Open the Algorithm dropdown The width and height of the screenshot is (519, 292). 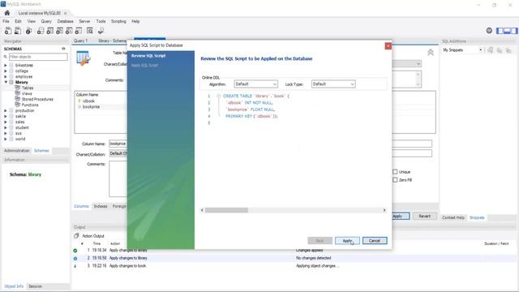(x=256, y=84)
